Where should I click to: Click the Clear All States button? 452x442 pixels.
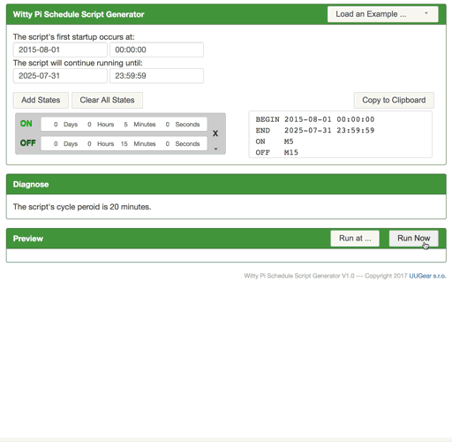coord(107,100)
